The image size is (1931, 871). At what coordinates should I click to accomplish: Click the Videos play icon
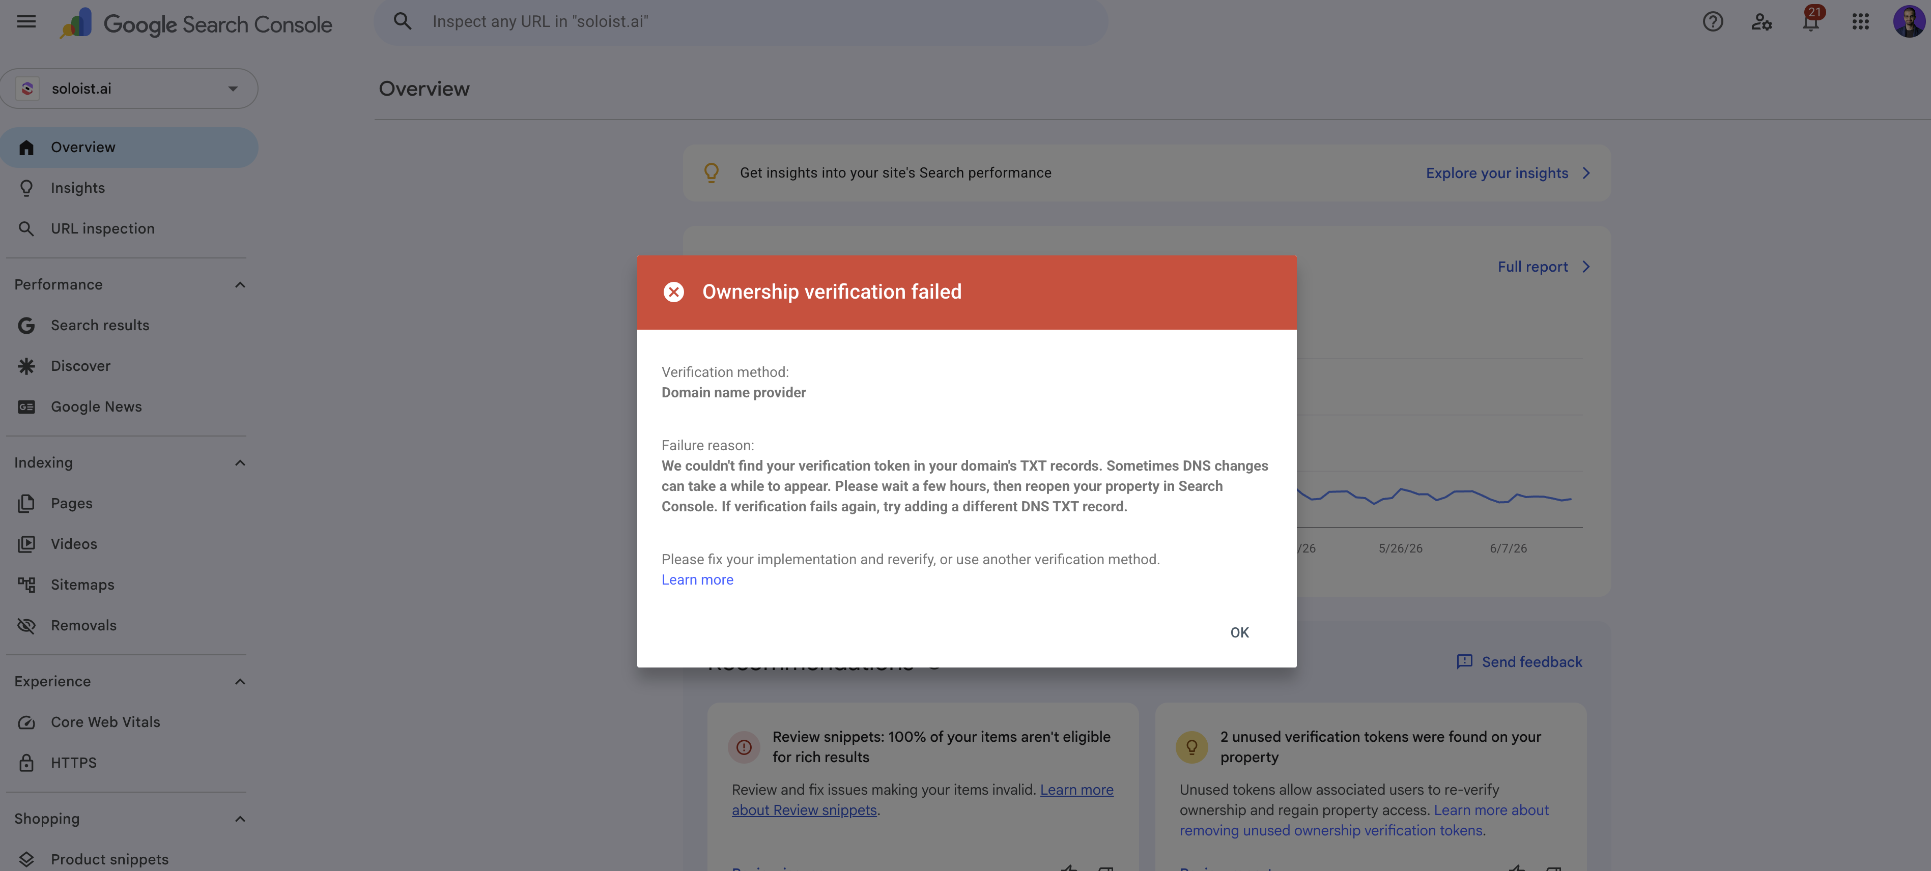coord(26,544)
